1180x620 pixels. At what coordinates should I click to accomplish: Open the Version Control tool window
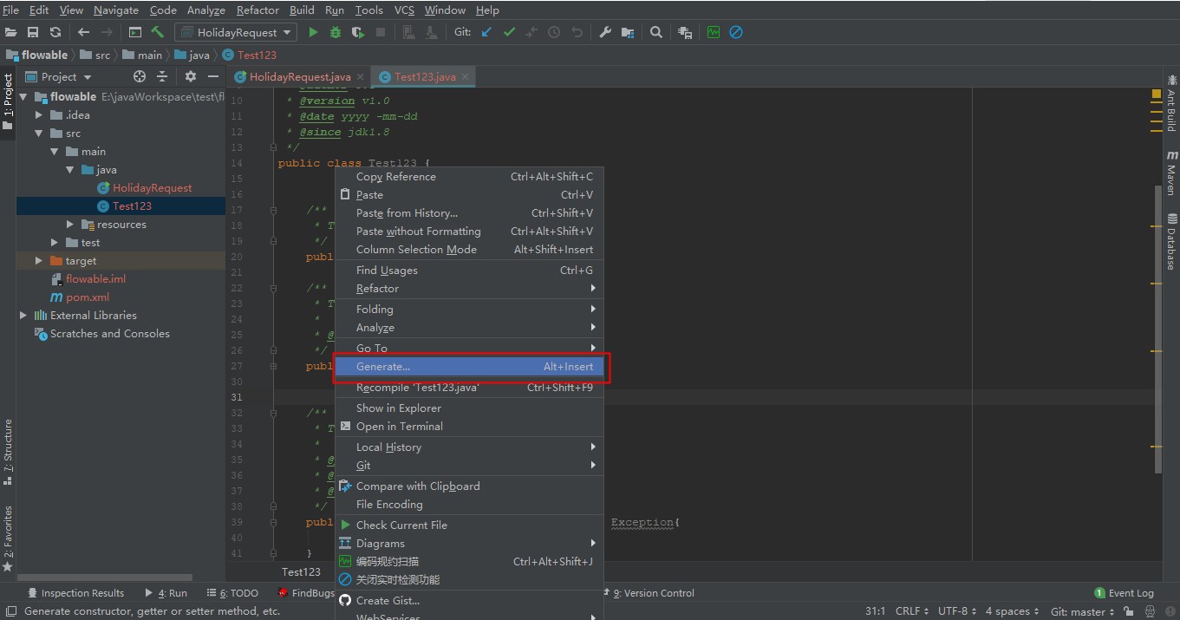pos(653,593)
